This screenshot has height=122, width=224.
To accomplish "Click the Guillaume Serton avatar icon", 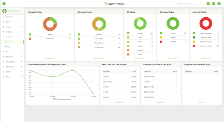I will coord(4,11).
